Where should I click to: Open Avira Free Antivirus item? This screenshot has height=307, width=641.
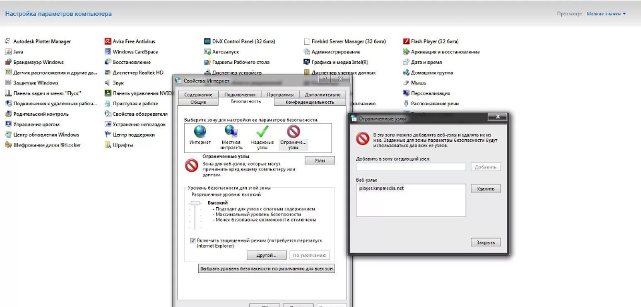click(133, 41)
